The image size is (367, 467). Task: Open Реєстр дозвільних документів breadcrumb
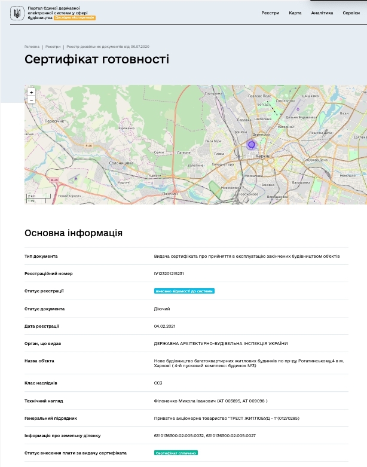pyautogui.click(x=108, y=47)
